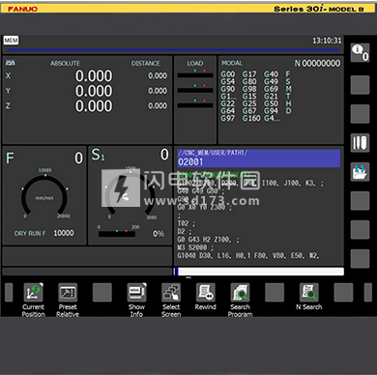Click the X axis absolute value 0.000
The width and height of the screenshot is (377, 375).
[94, 76]
